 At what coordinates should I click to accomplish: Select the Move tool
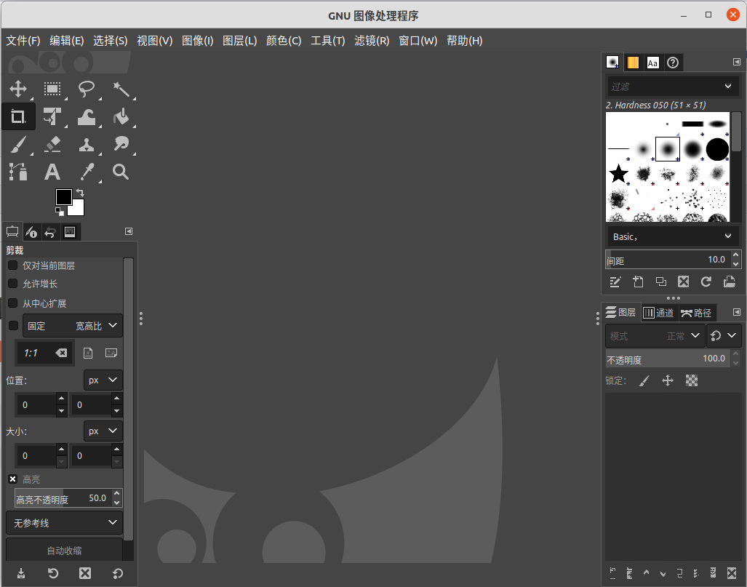coord(18,89)
